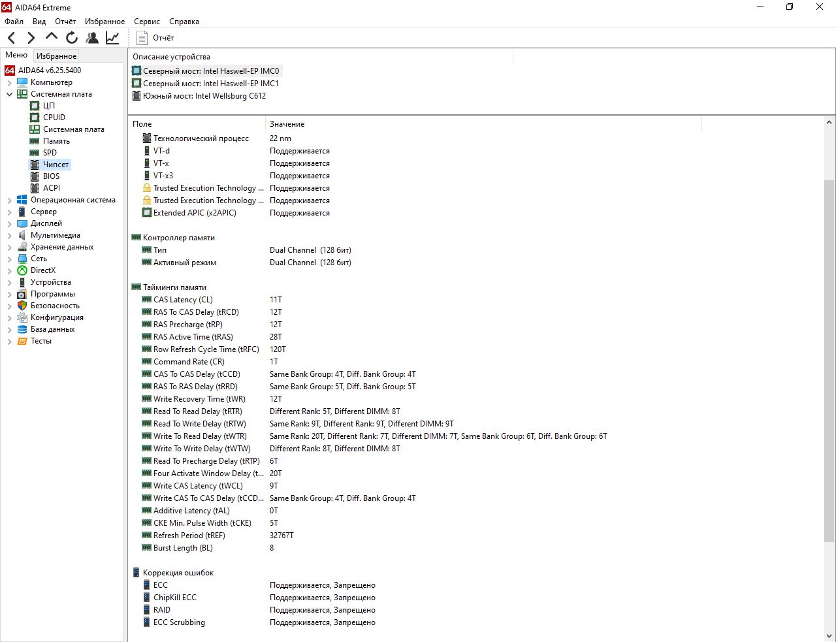Click the Сеть network icon
The width and height of the screenshot is (836, 642).
(22, 259)
